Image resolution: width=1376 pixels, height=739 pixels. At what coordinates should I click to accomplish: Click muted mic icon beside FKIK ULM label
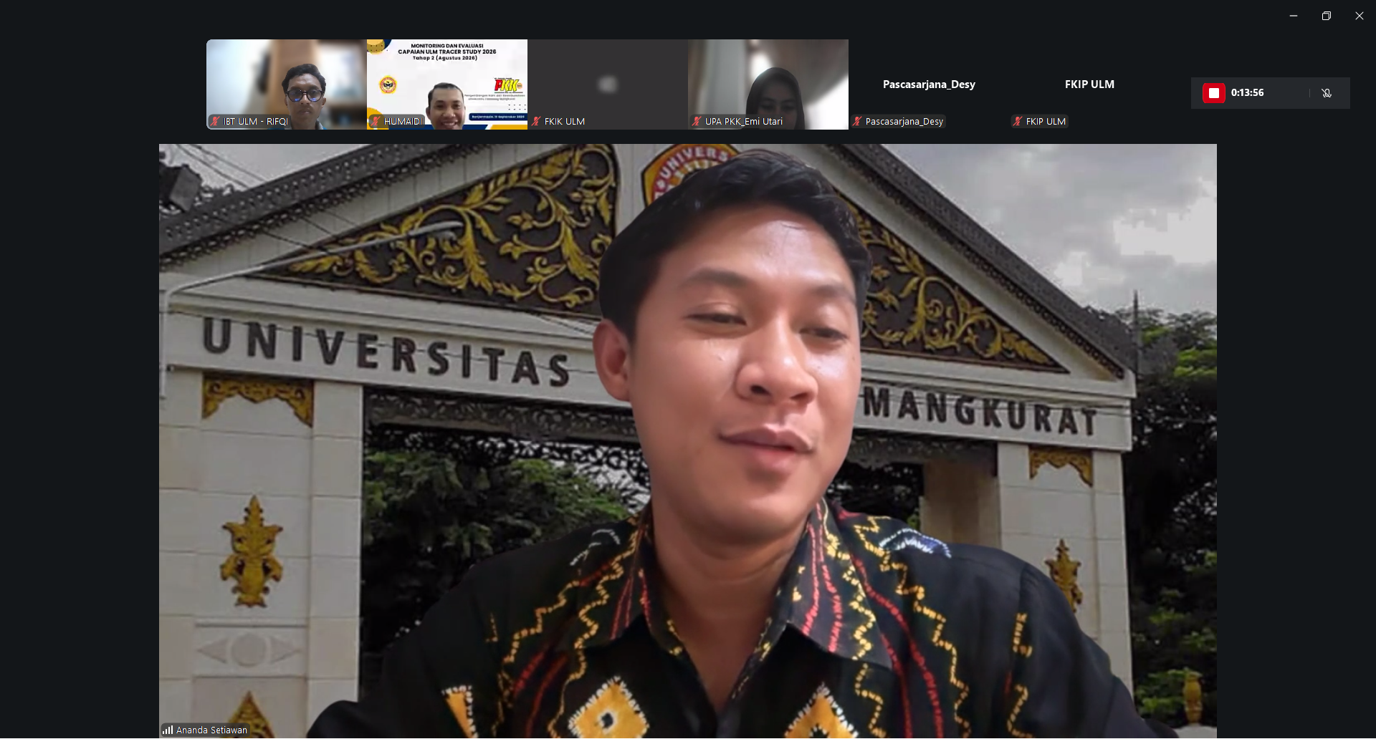pos(536,122)
